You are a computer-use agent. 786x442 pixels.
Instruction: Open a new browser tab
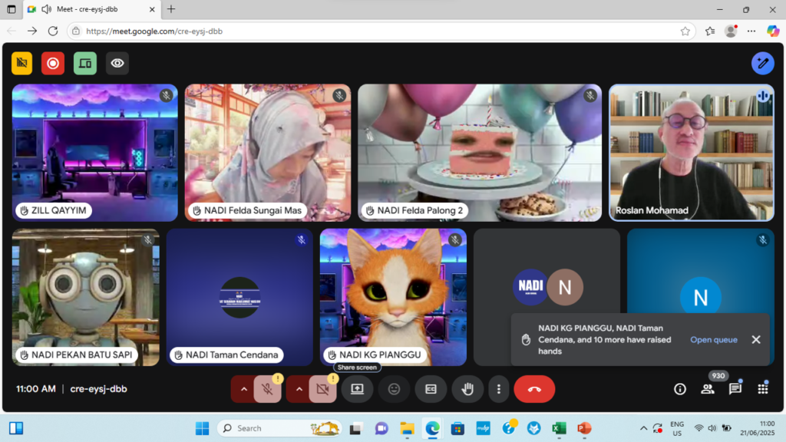[171, 9]
